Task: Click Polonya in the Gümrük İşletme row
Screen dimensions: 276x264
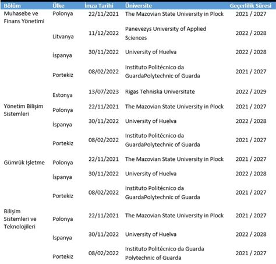Action: pyautogui.click(x=62, y=163)
